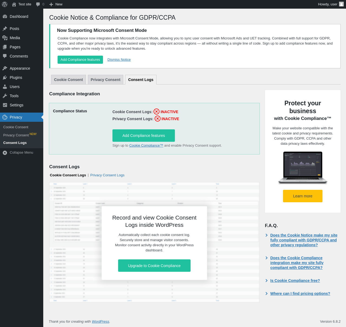Click the Pages icon in sidebar

(x=5, y=47)
